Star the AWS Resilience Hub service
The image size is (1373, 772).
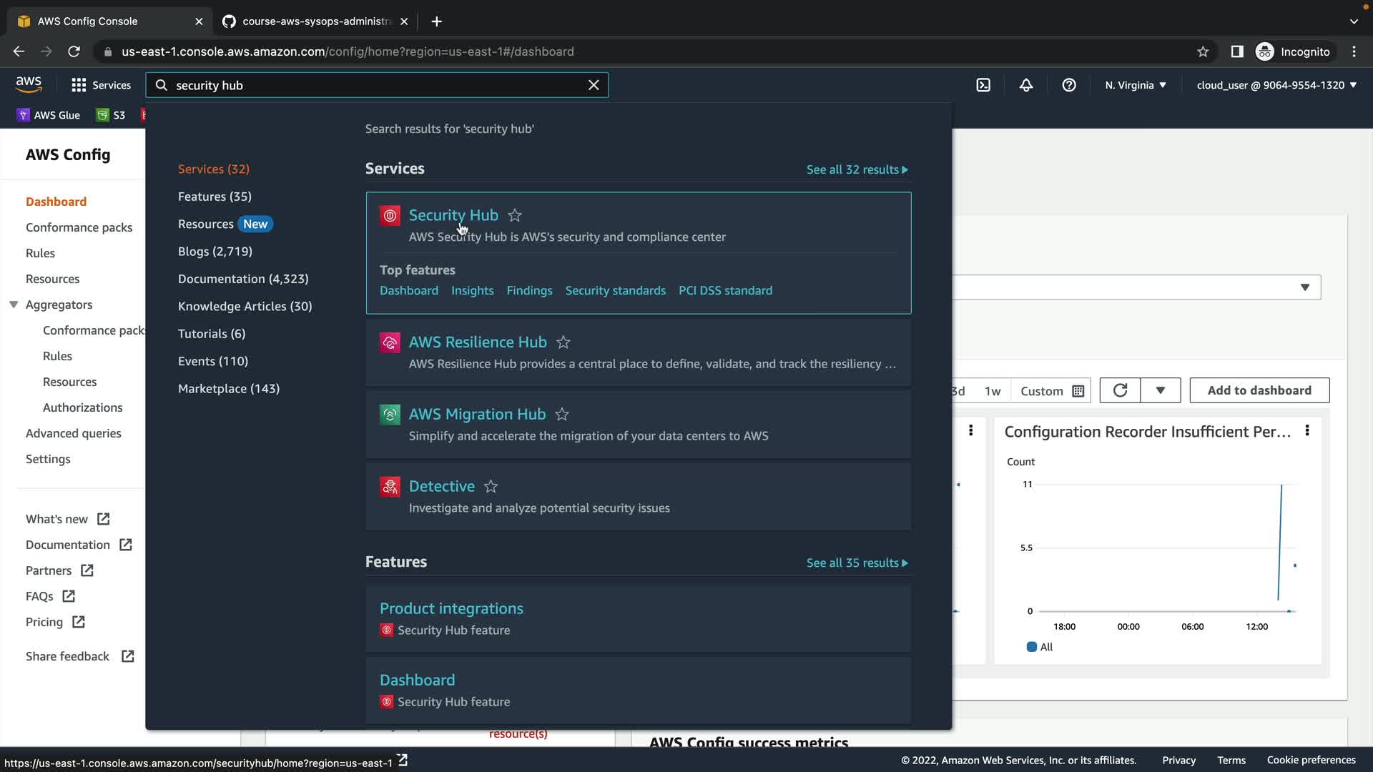564,342
